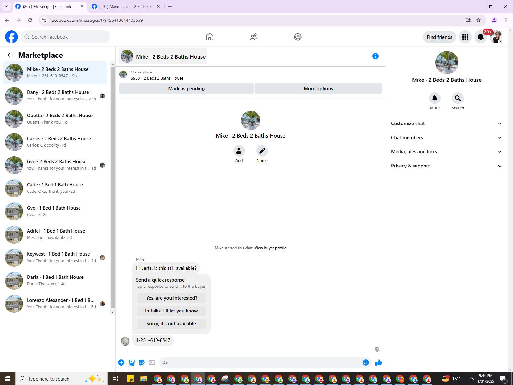This screenshot has width=513, height=385.
Task: Reload the page in browser toolbar
Action: point(30,20)
